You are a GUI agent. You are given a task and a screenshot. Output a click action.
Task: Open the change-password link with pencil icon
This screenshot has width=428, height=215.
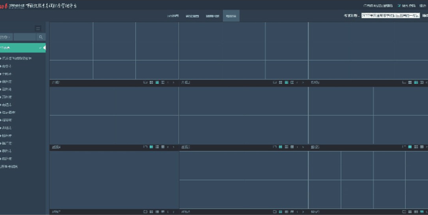tap(406, 6)
